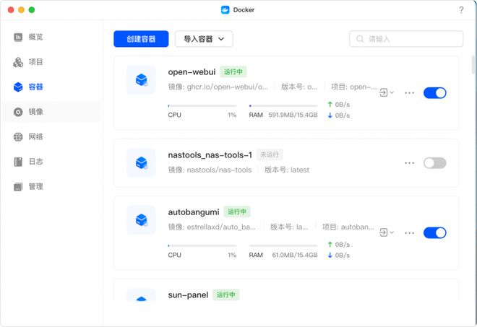Select the 容器 containers section

point(51,87)
